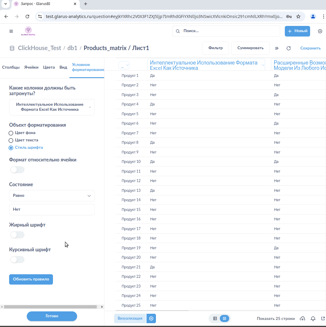Open the hamburger sidebar menu
This screenshot has height=327, width=326.
(11, 31)
